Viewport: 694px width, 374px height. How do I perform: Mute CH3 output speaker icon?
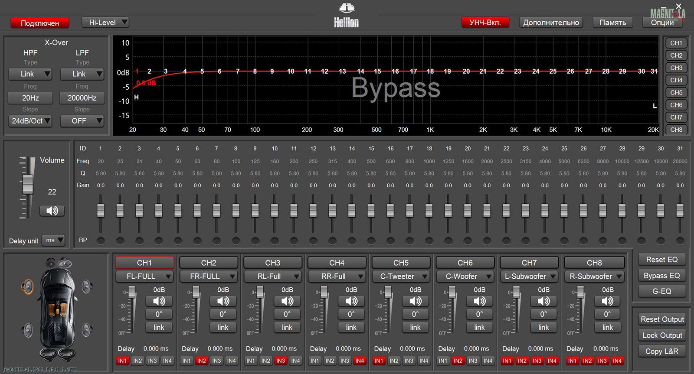(x=287, y=301)
